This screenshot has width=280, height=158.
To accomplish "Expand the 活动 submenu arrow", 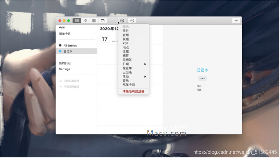I will [x=145, y=77].
